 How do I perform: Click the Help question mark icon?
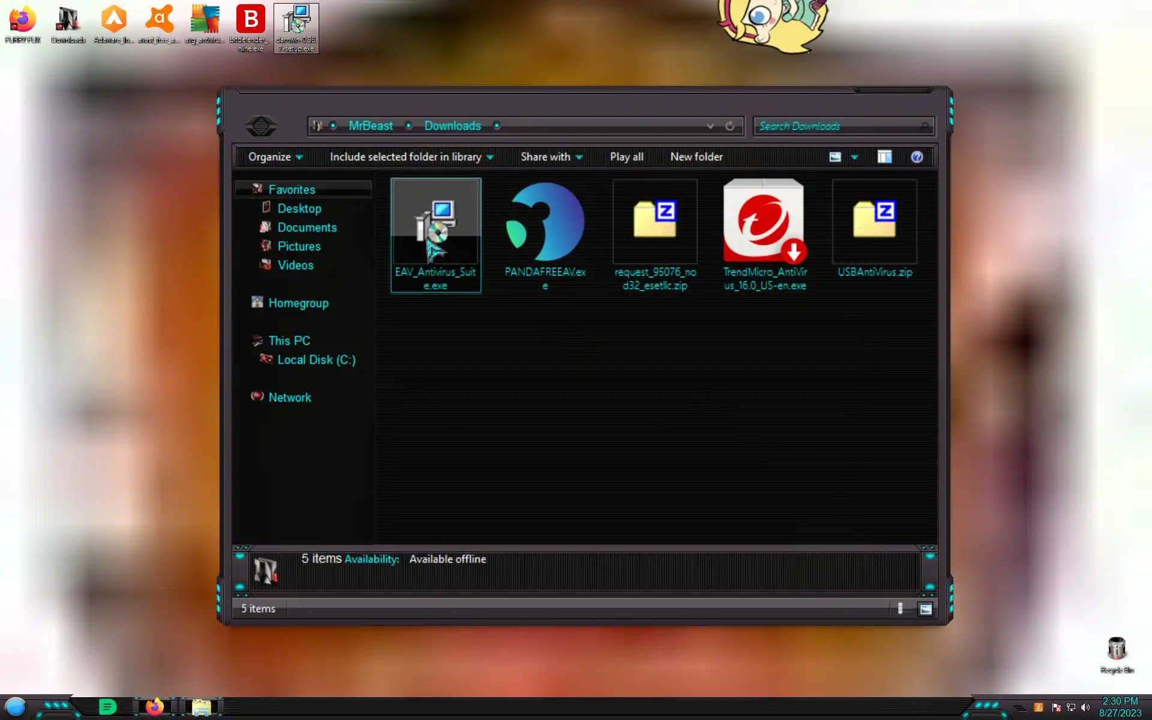(x=916, y=157)
